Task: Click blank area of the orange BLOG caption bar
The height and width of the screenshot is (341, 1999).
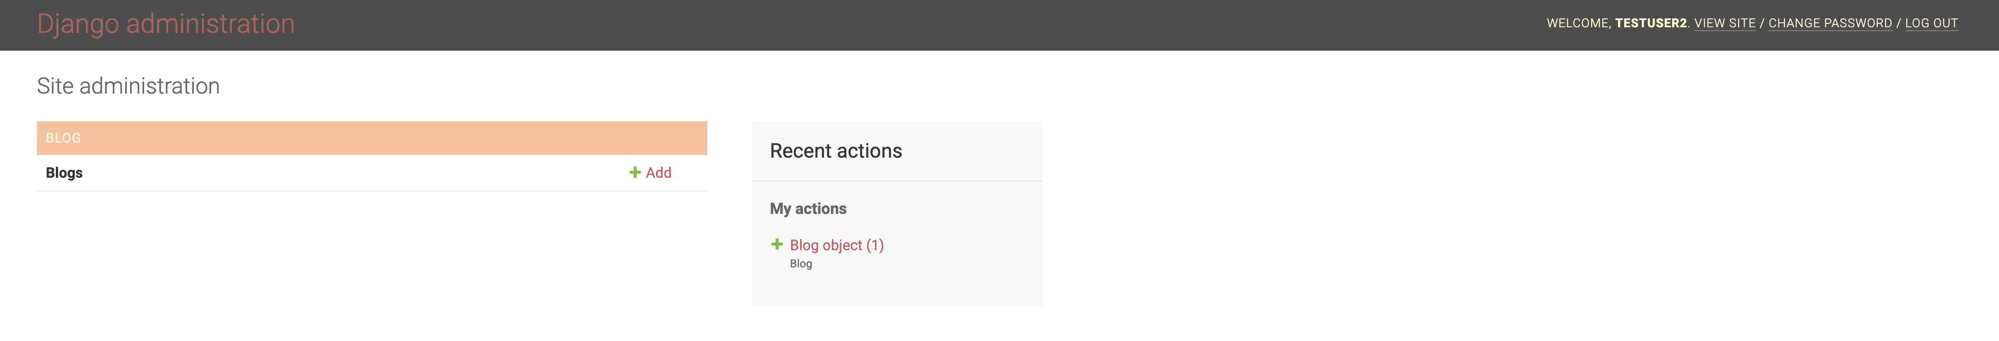Action: coord(388,138)
